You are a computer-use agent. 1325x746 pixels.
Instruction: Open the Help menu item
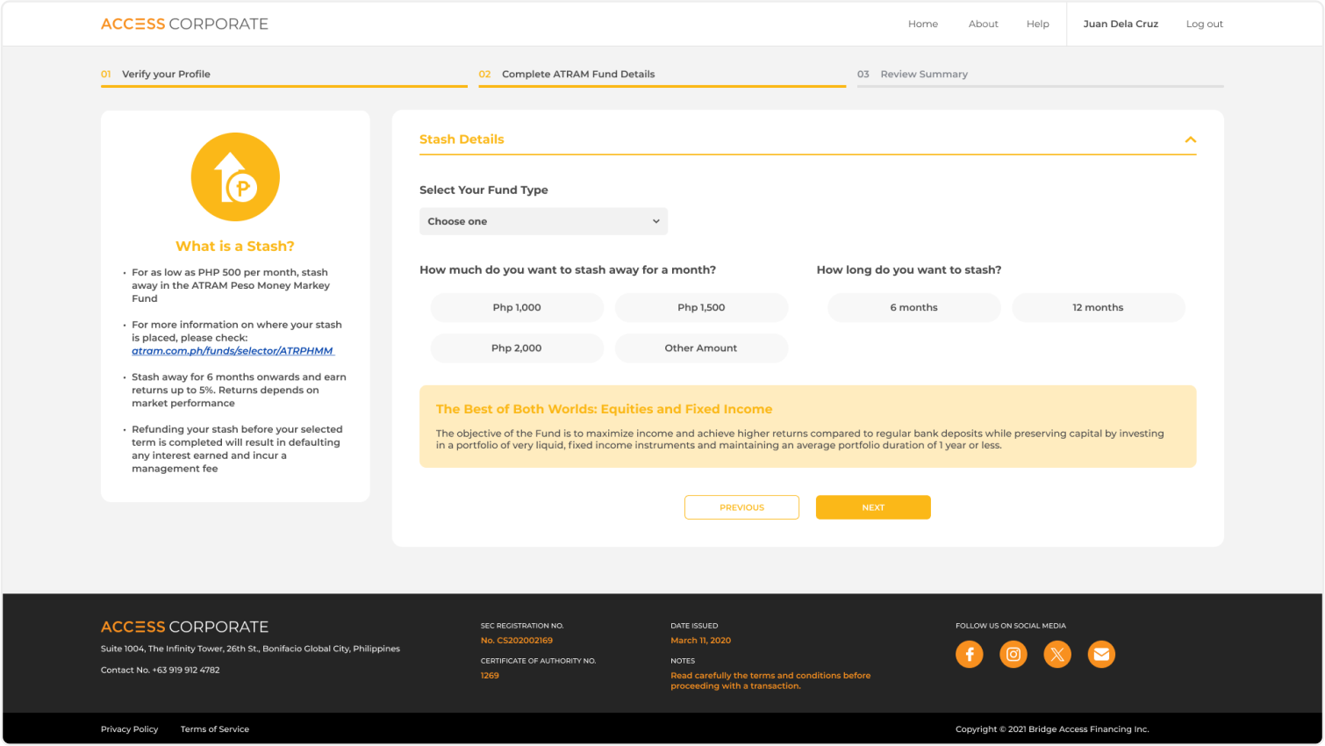tap(1038, 24)
